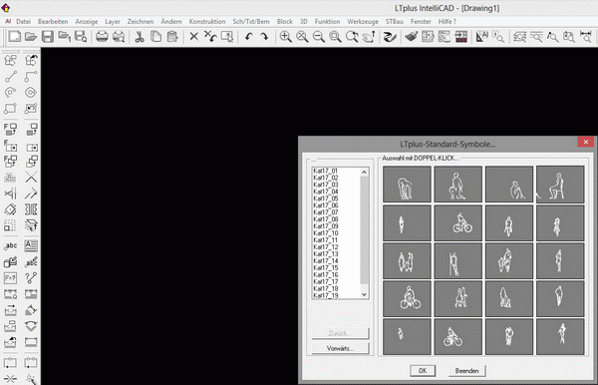Click the list scrollbar down arrow
The image size is (598, 385).
364,294
